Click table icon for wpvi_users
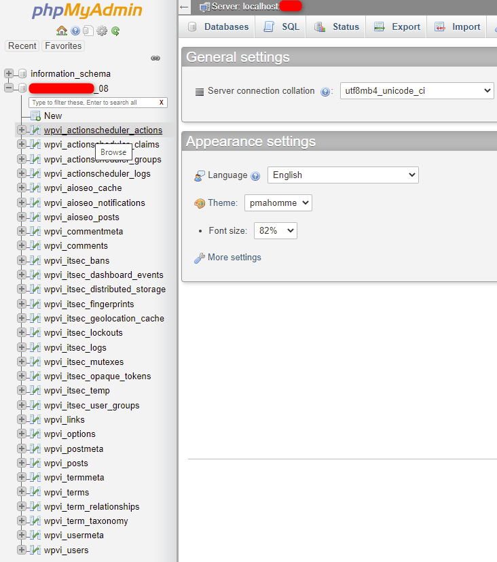The image size is (497, 562). (x=35, y=550)
